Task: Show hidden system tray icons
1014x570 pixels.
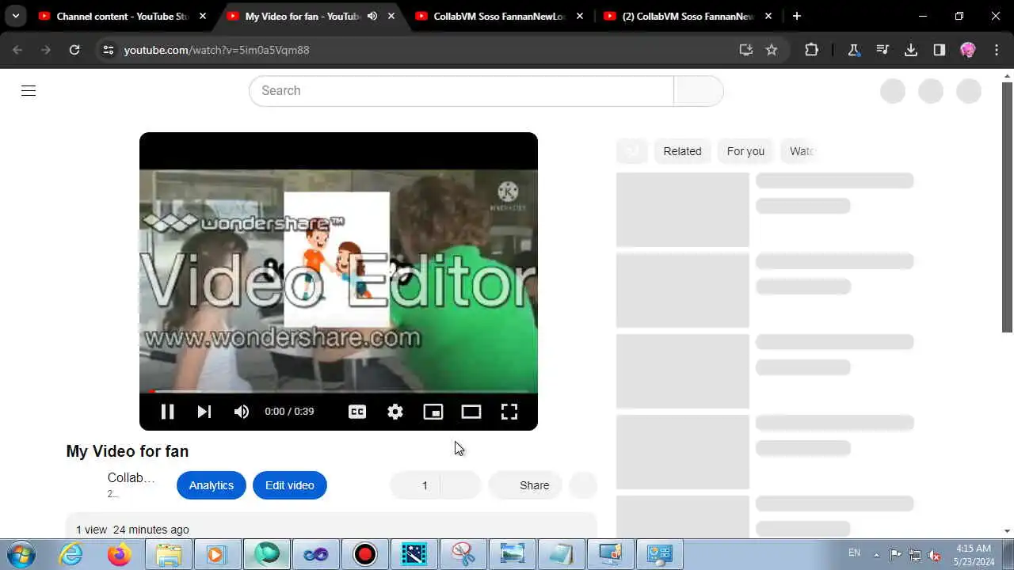Action: [876, 554]
